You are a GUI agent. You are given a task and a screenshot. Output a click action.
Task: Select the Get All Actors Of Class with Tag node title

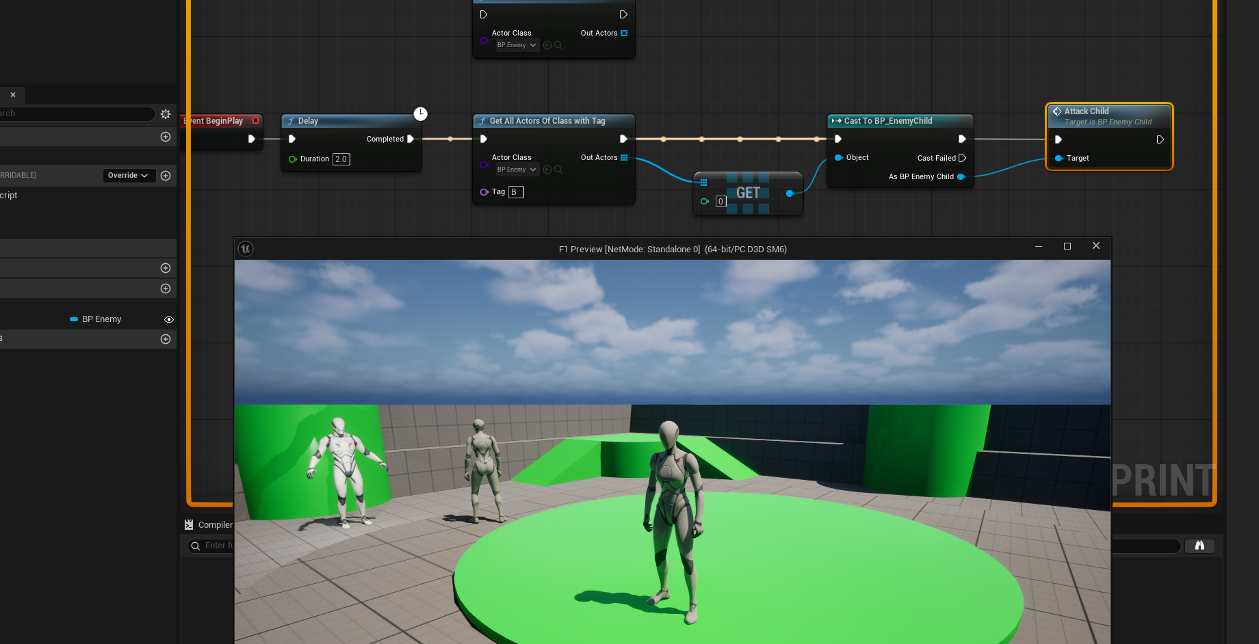coord(547,121)
